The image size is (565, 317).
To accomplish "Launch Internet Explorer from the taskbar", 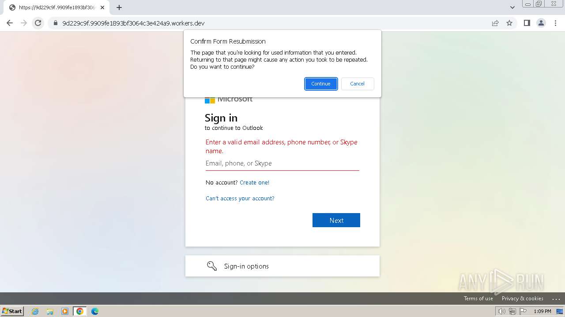I will [x=35, y=311].
